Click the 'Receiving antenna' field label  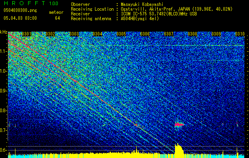(91, 19)
